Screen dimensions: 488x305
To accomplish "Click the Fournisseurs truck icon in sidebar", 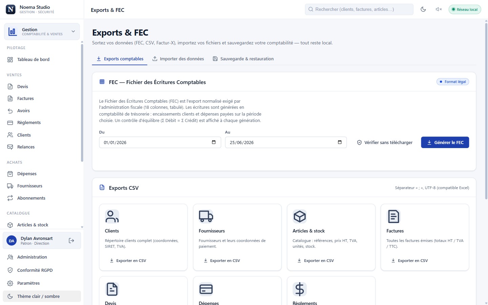I will 10,186.
